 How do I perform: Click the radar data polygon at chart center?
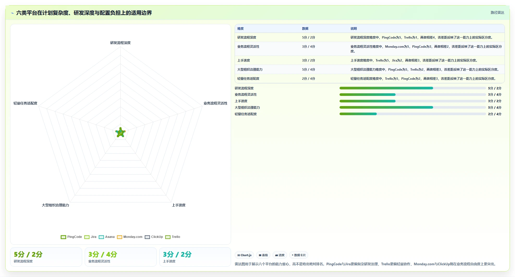coord(120,132)
